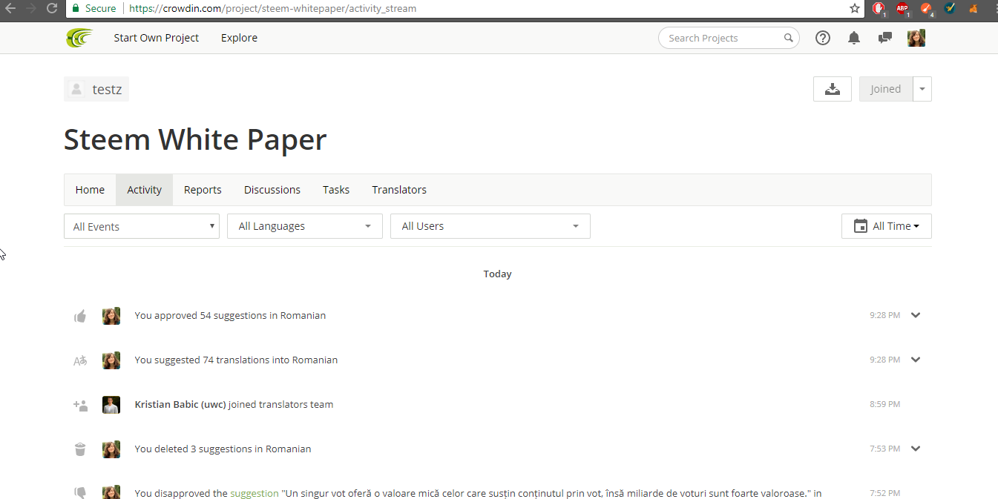Click the calendar icon in All Time button
Viewport: 998px width, 499px height.
tap(861, 226)
